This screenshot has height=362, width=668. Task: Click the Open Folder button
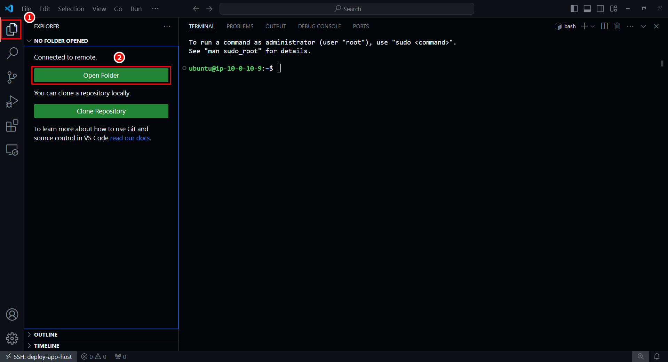(101, 75)
